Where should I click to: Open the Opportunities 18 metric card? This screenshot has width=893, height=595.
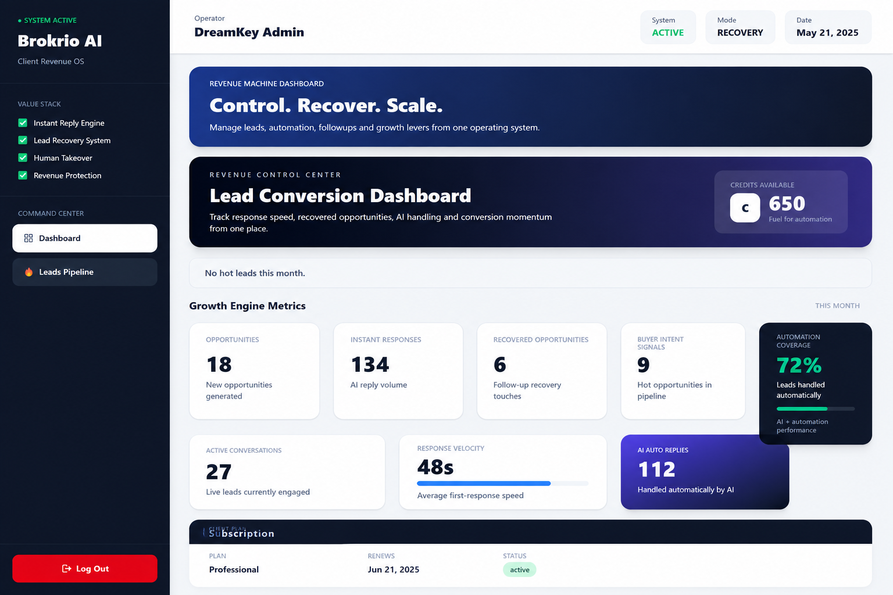coord(254,371)
